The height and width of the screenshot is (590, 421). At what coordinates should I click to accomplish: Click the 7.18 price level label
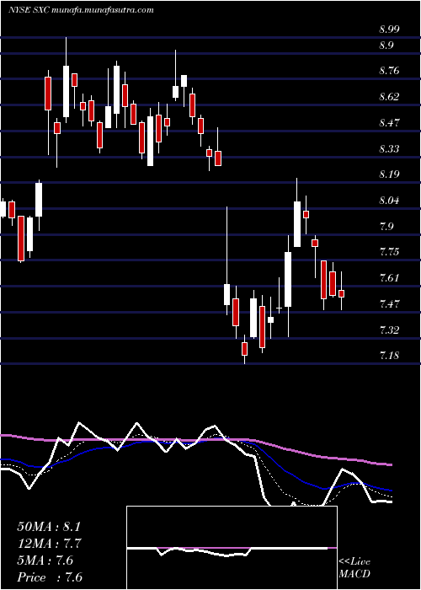389,356
